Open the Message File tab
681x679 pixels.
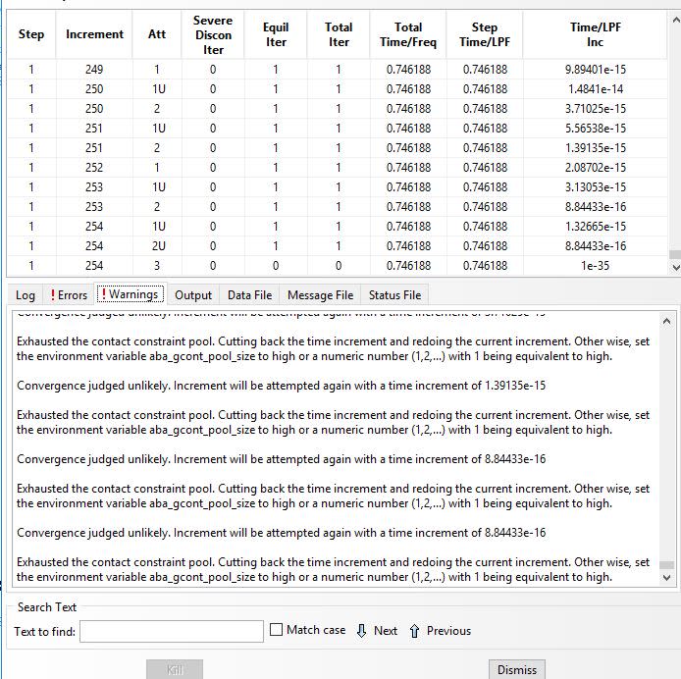click(321, 295)
